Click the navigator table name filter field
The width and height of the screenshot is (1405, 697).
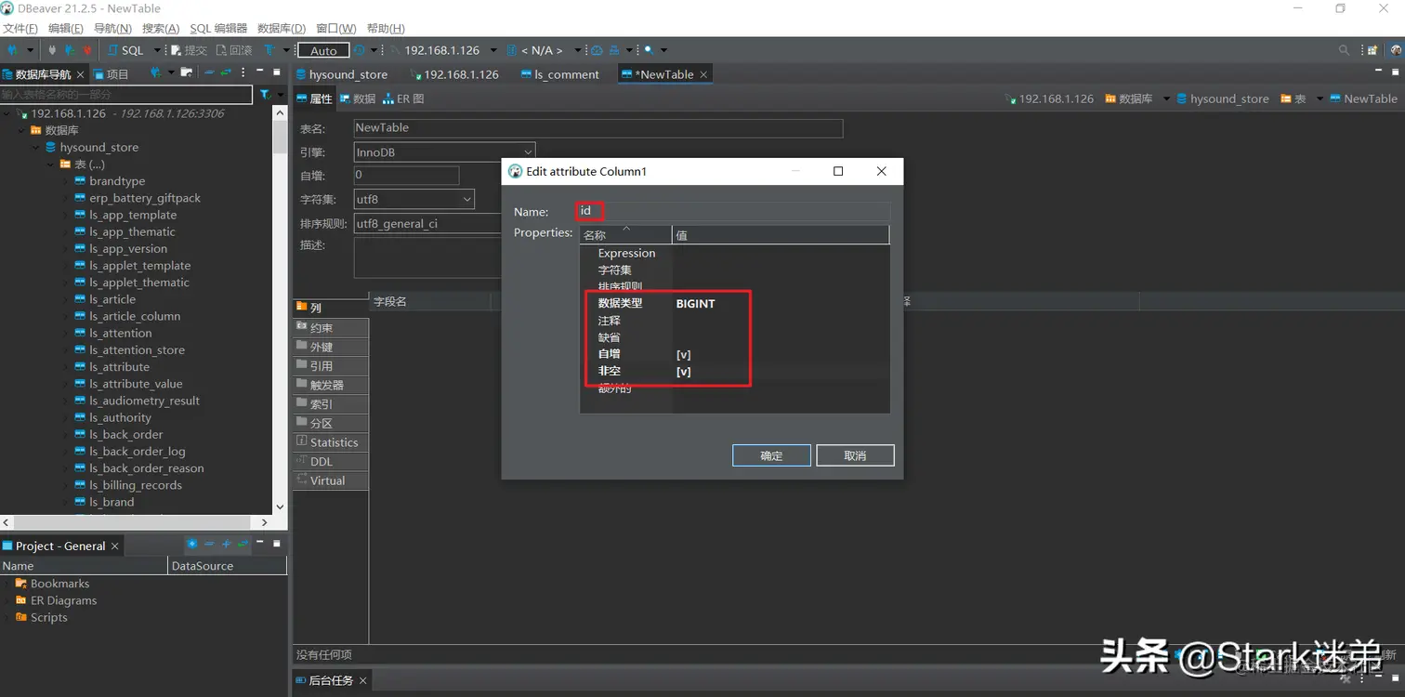click(125, 94)
